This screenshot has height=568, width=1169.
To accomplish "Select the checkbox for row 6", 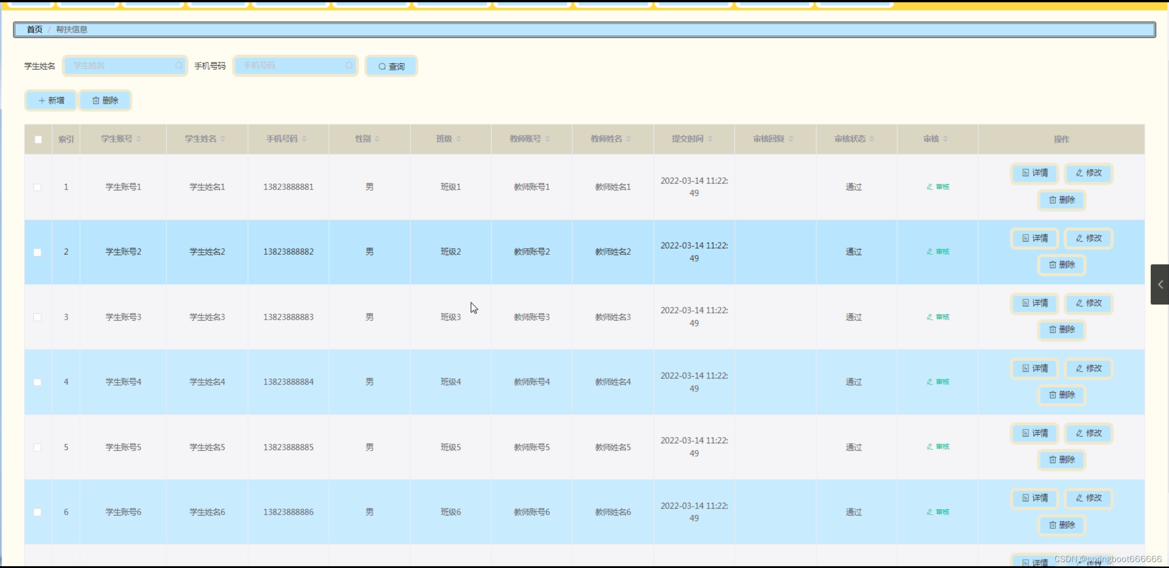I will coord(37,512).
